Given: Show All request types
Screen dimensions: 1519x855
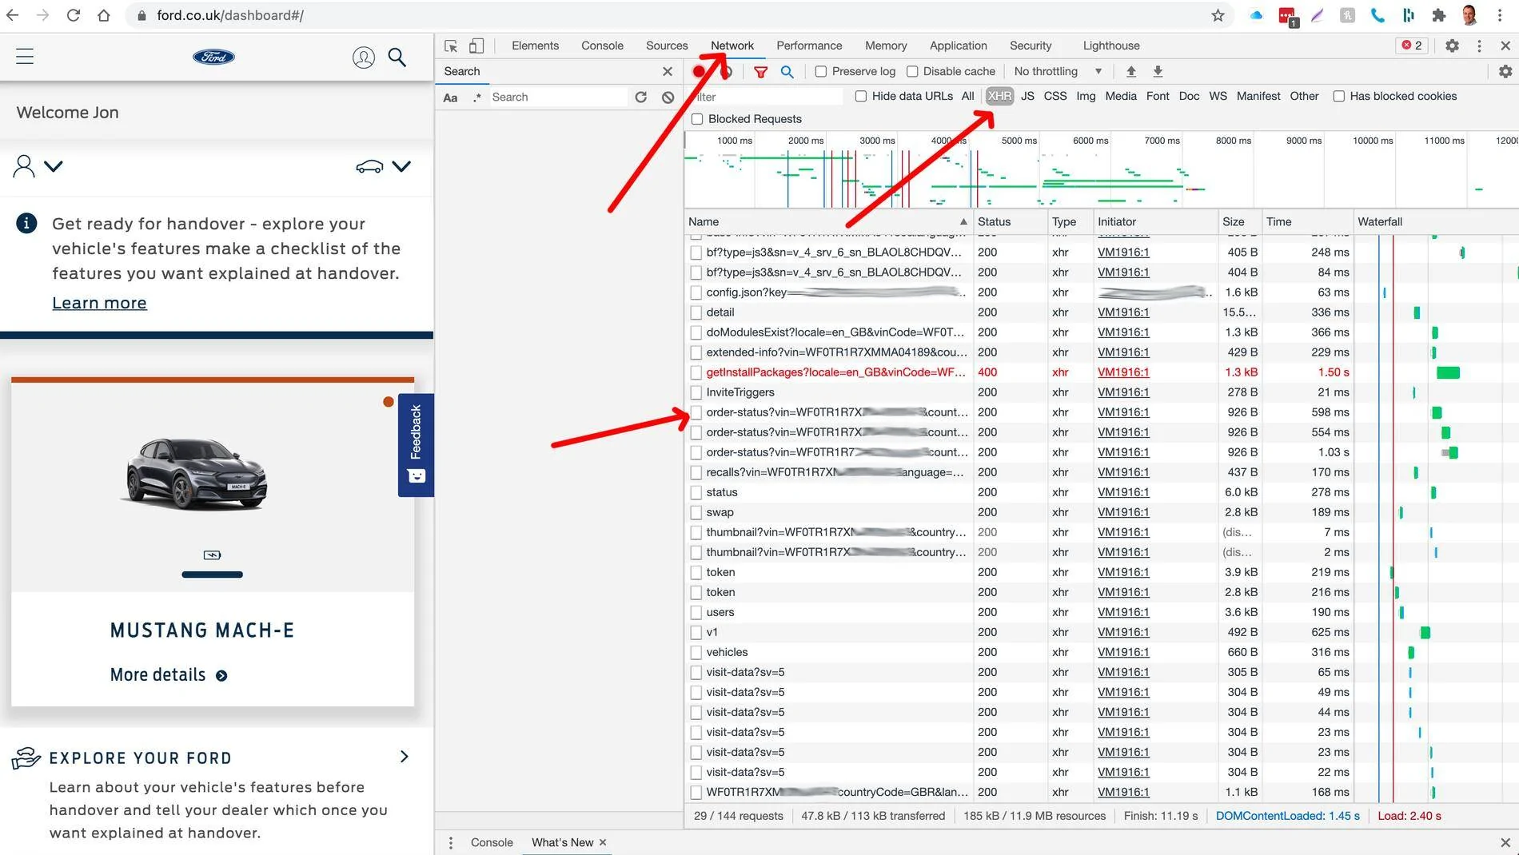Looking at the screenshot, I should pos(967,96).
